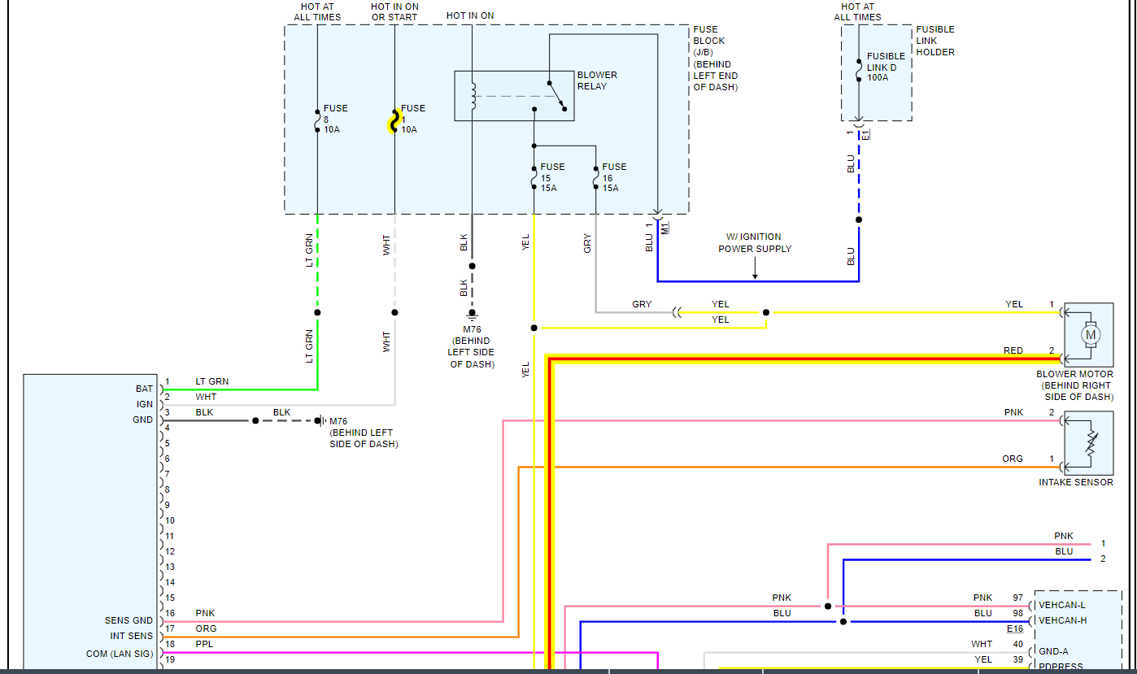The width and height of the screenshot is (1137, 674).
Task: Click the "WHT" wire label at pin 2
Action: click(206, 397)
